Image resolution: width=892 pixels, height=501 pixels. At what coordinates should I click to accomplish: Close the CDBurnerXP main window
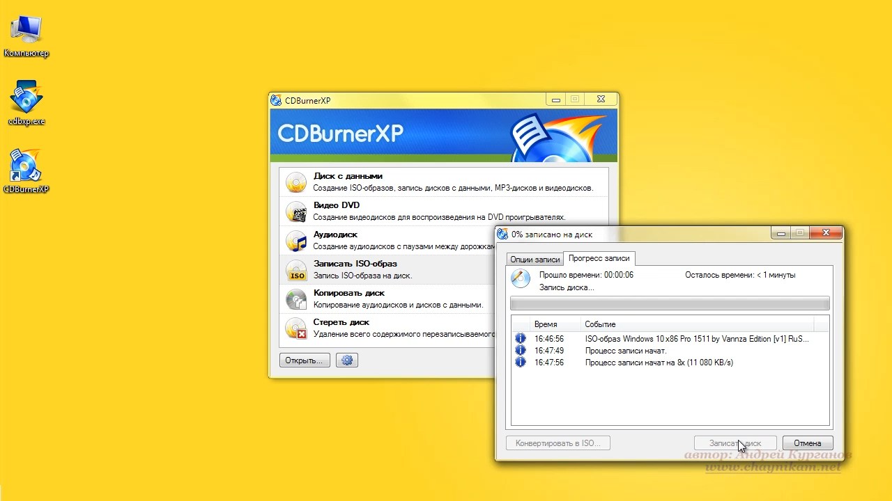pos(601,100)
